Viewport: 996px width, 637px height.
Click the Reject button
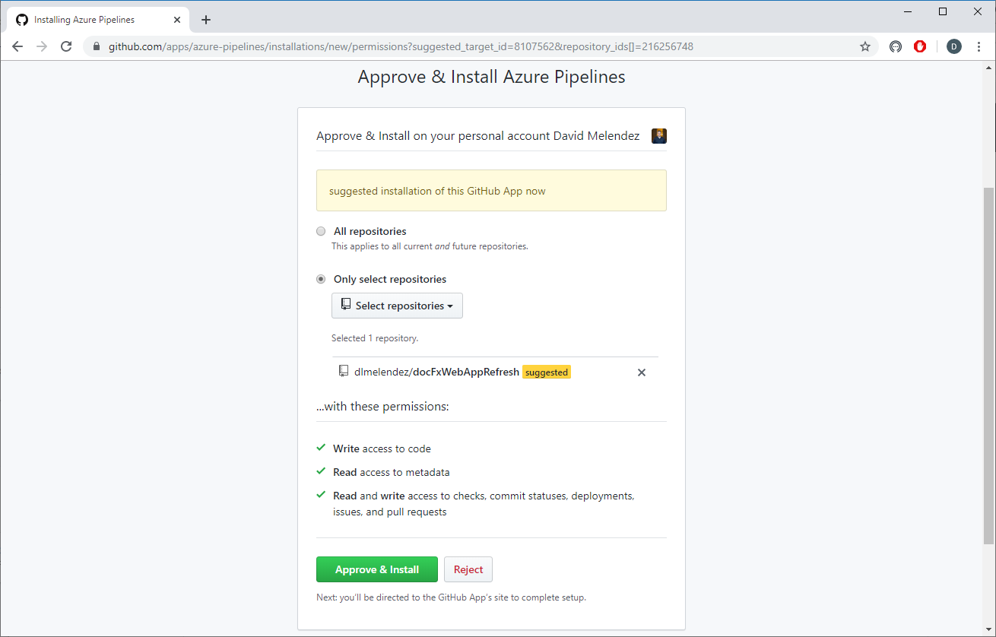point(468,569)
